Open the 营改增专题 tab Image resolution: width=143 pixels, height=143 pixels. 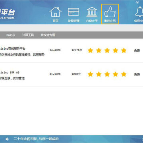coord(48,35)
